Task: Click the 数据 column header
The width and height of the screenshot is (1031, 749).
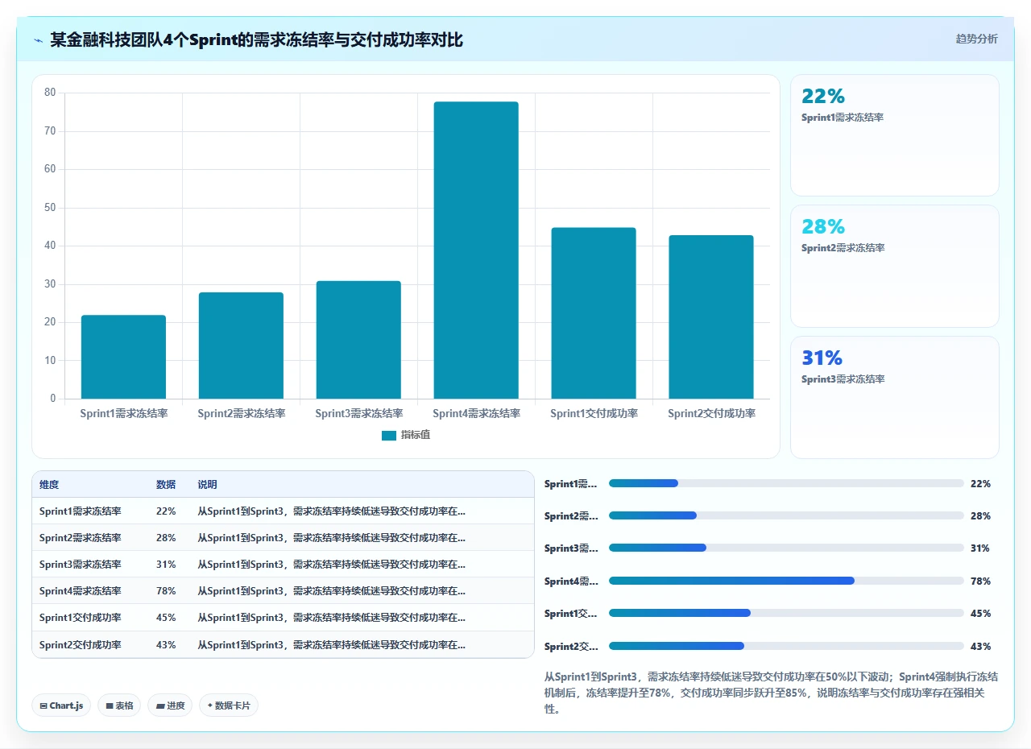Action: coord(166,485)
